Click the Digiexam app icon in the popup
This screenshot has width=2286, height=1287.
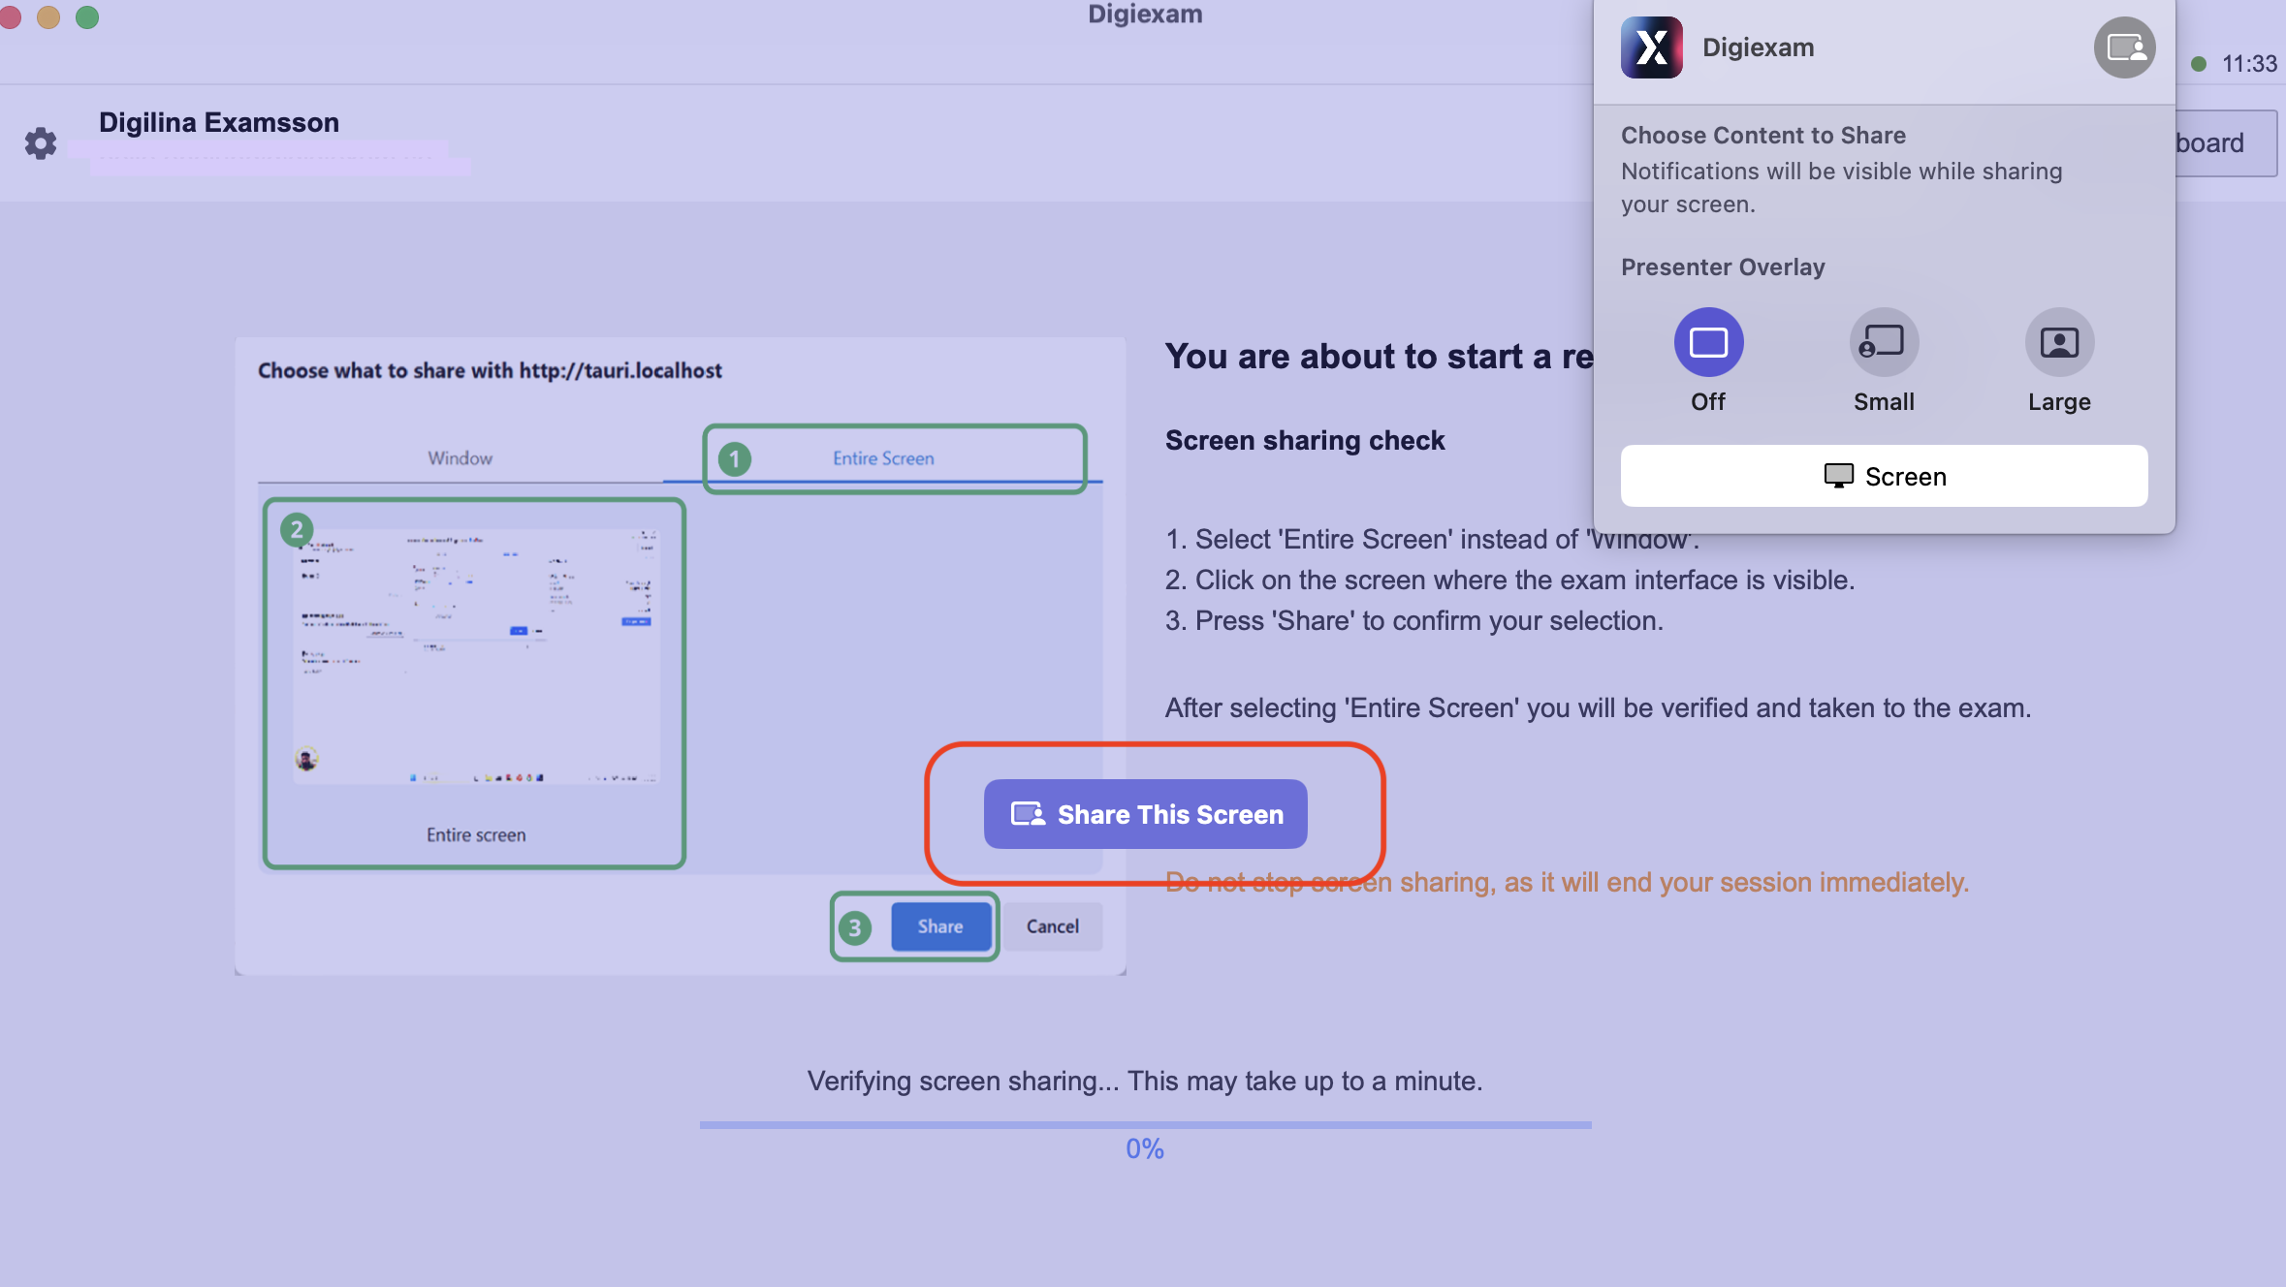click(1652, 47)
